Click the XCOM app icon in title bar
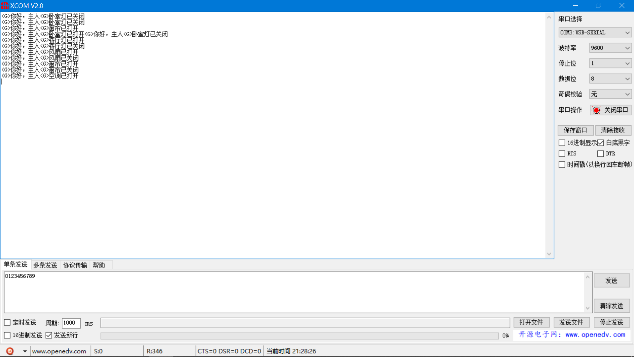Viewport: 634px width, 357px height. [x=5, y=6]
